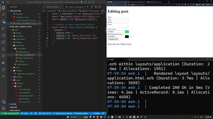Switch to the _form.html.erb tab
The width and height of the screenshot is (213, 119).
52,7
